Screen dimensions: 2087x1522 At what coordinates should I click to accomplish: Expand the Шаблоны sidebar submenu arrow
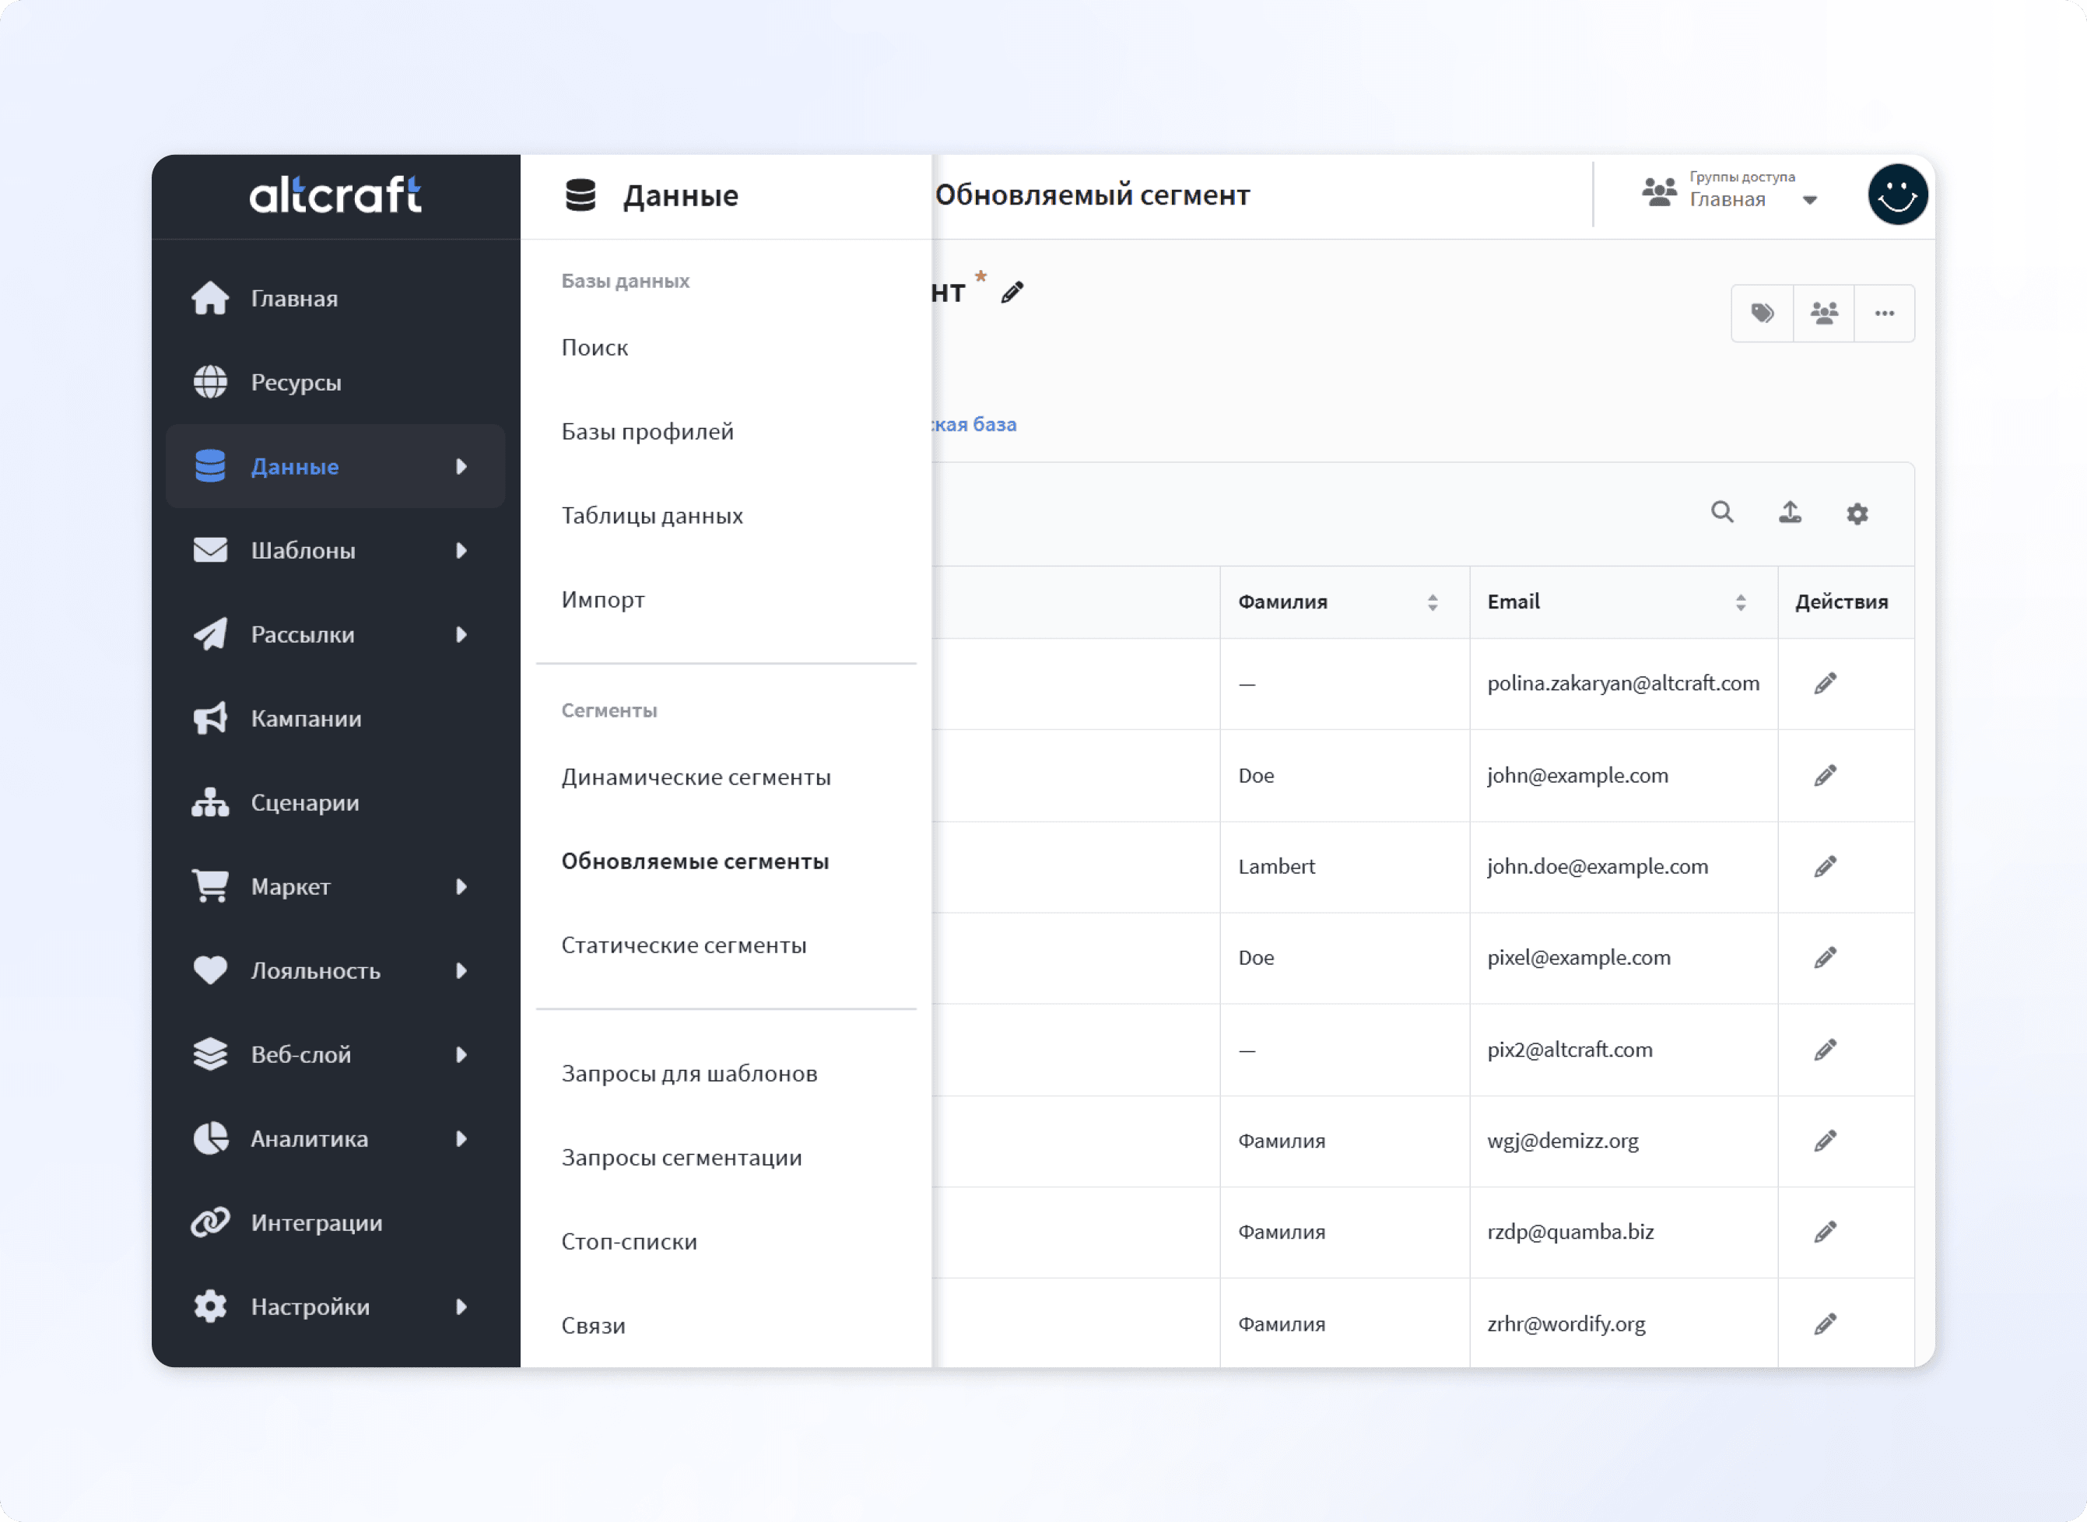pos(461,551)
